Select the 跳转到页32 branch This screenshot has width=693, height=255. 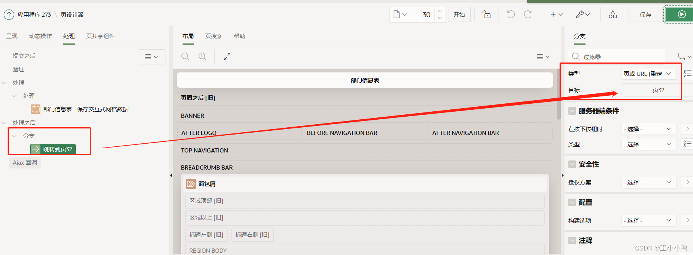(x=53, y=149)
